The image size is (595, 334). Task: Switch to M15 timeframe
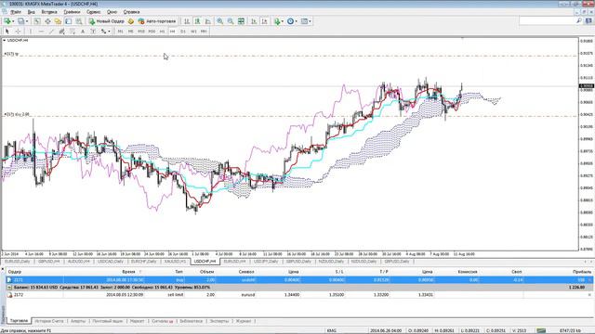[141, 32]
